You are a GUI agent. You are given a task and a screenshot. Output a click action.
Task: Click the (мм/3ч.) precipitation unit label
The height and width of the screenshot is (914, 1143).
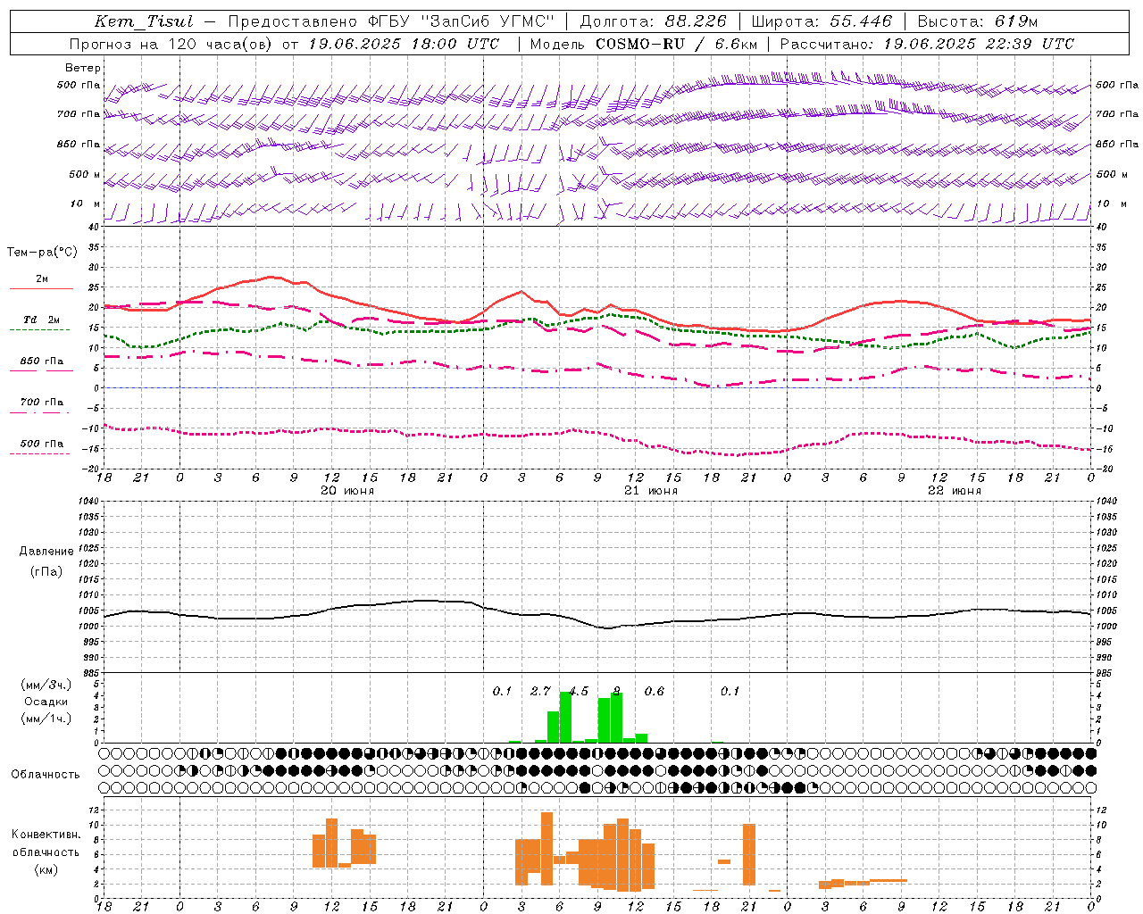click(x=46, y=685)
